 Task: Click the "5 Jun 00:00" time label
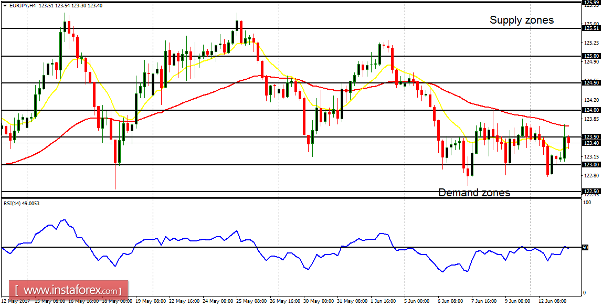pyautogui.click(x=418, y=302)
